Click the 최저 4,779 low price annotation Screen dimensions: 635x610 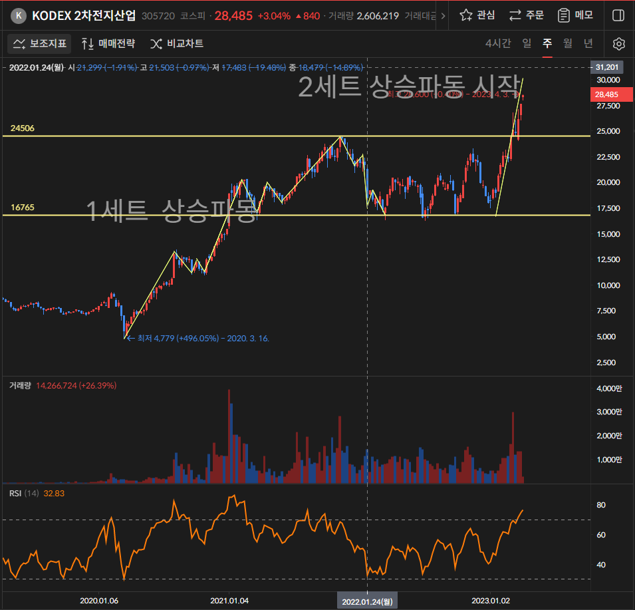[x=197, y=338]
